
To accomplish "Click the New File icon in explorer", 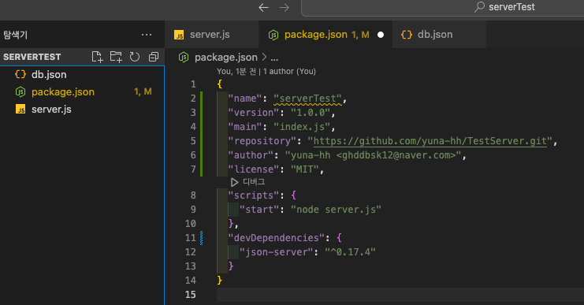I will [97, 57].
